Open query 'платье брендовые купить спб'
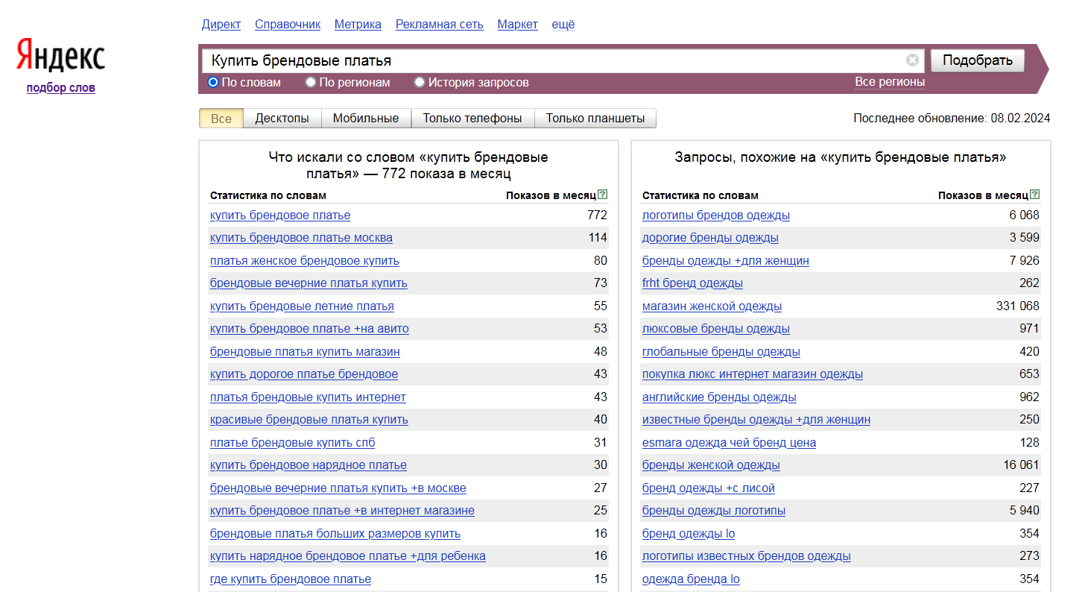 click(292, 443)
